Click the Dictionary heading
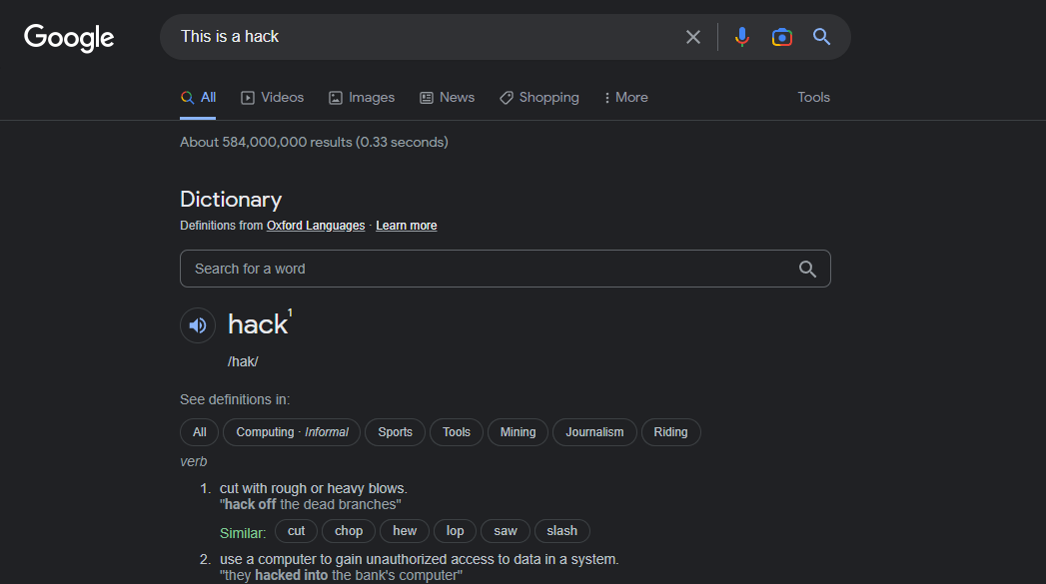The image size is (1046, 584). coord(231,200)
